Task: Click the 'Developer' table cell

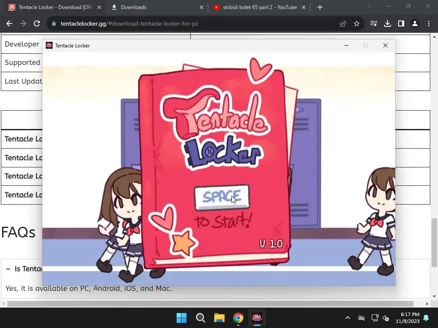Action: coord(22,44)
